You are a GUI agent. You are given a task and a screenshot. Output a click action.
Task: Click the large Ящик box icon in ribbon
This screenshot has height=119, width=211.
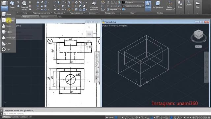tap(4, 3)
